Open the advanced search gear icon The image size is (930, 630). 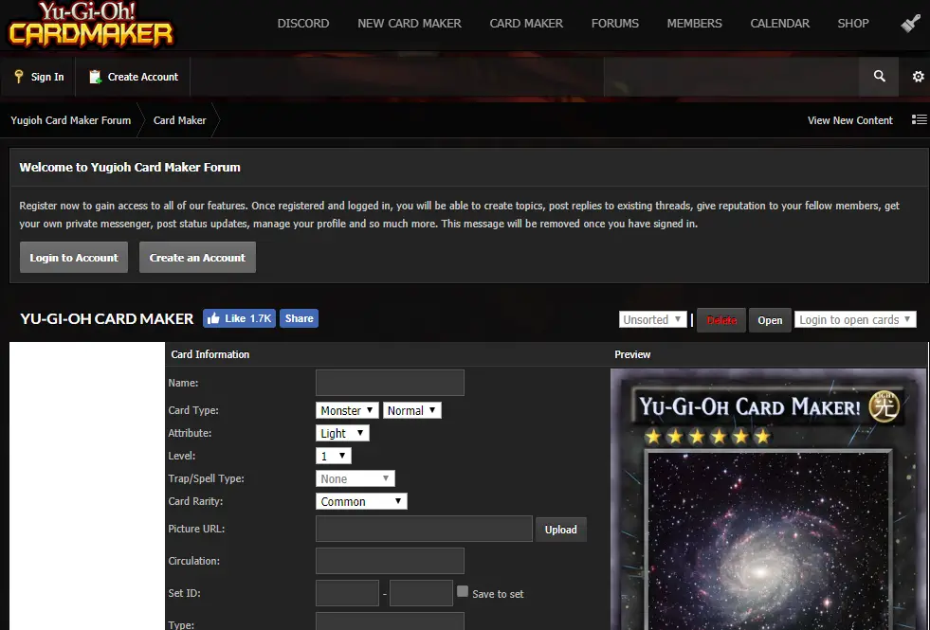pos(918,77)
